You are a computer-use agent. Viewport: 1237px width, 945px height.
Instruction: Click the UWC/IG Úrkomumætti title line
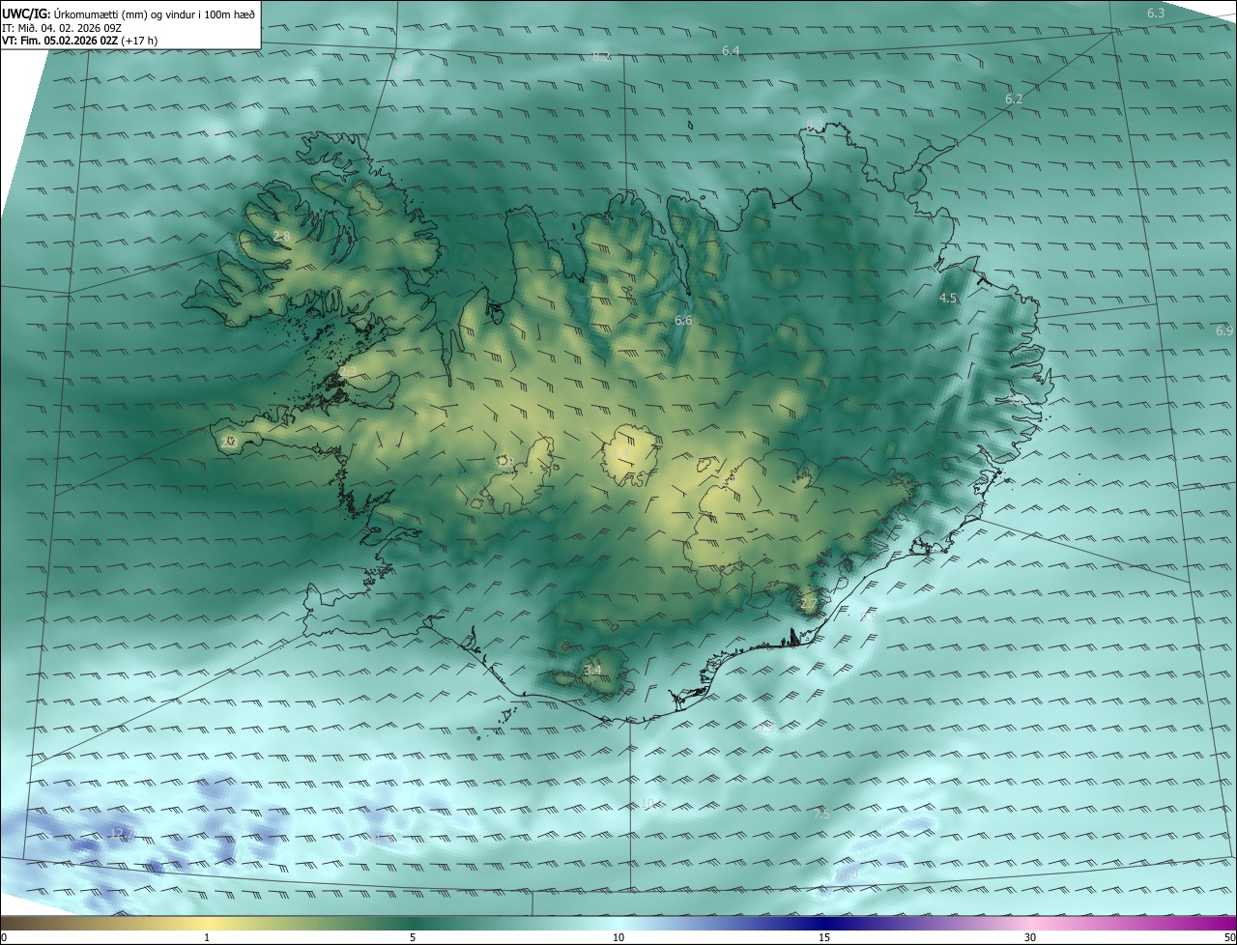[129, 14]
